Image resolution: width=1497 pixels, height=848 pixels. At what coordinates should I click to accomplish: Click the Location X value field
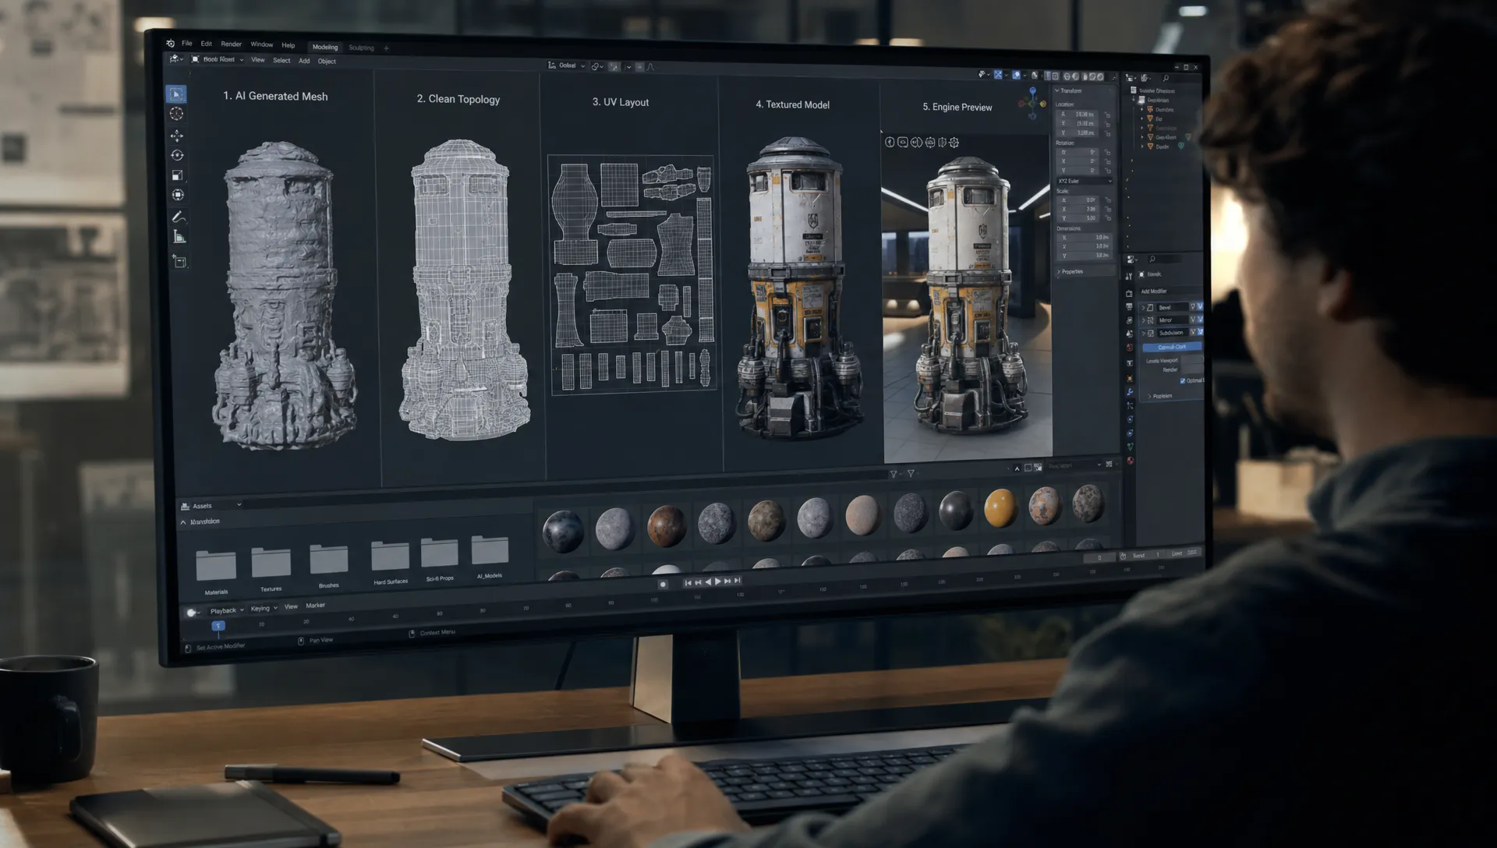coord(1078,115)
